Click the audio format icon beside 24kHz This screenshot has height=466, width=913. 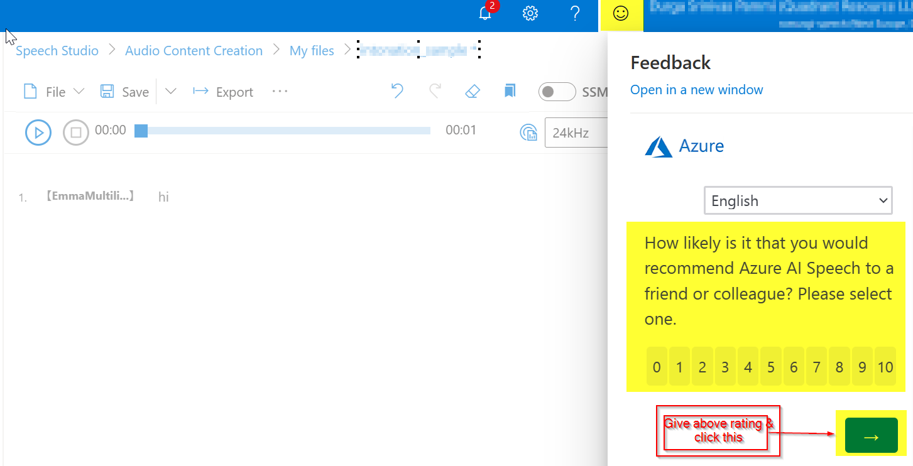[x=528, y=133]
